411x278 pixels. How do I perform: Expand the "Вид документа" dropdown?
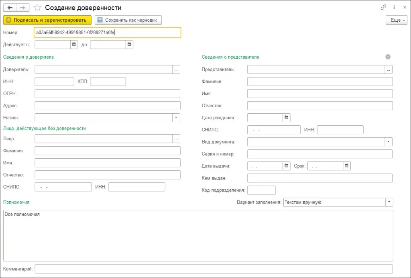(x=389, y=142)
